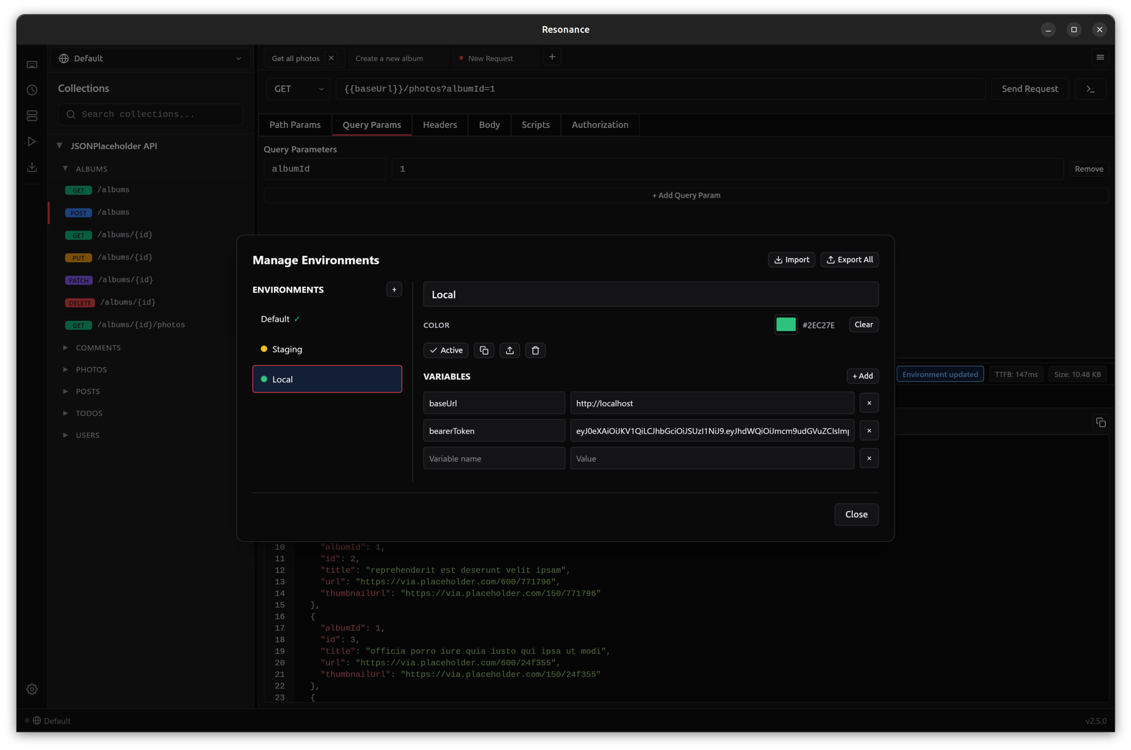Click + Add Query Param
Screen dimensions: 1131x750
[686, 195]
